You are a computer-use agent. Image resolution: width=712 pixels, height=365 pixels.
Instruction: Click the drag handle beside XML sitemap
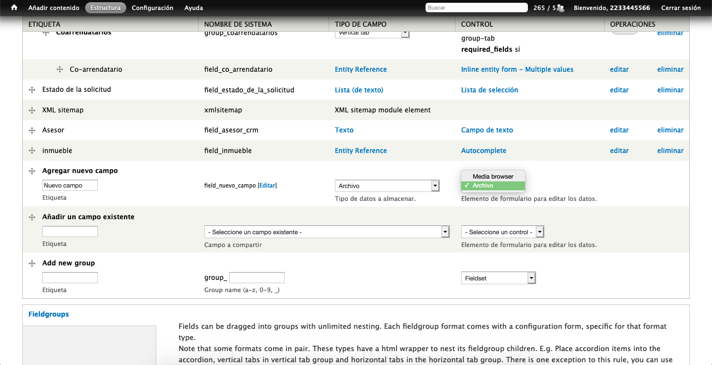coord(32,110)
